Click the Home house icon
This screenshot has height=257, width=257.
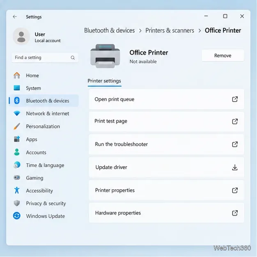[17, 76]
